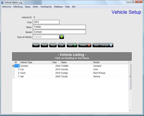Click year 2012 cell in listing
The width and height of the screenshot is (144, 116).
tap(56, 69)
